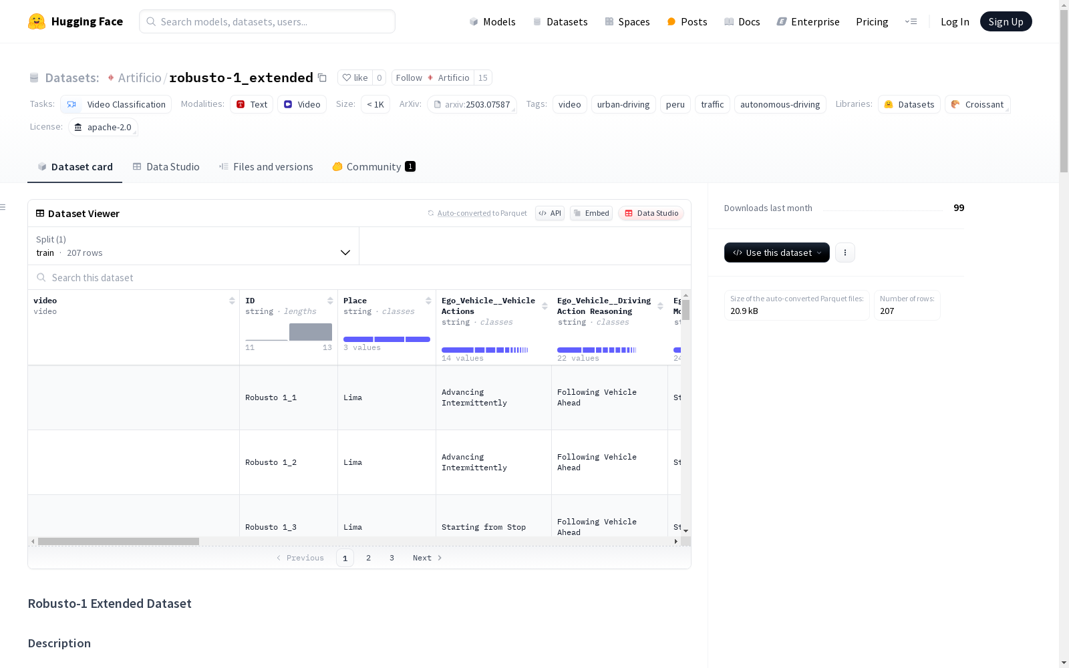Click Log In
Image resolution: width=1069 pixels, height=668 pixels.
pos(955,21)
